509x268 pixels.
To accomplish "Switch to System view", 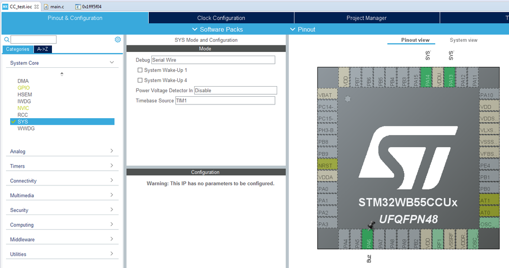I will (464, 40).
